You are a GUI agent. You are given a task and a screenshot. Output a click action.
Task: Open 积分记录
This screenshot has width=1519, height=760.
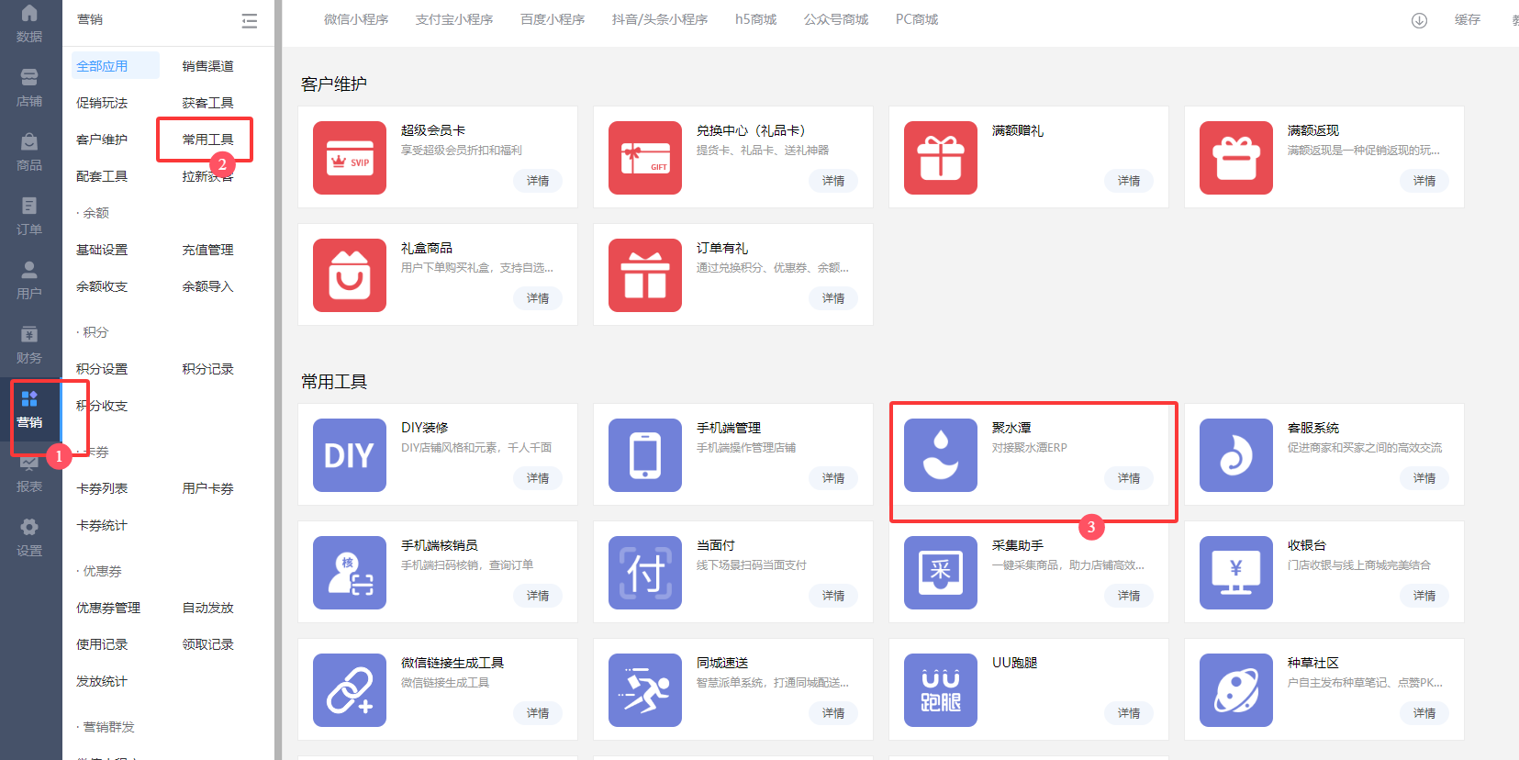pos(207,369)
